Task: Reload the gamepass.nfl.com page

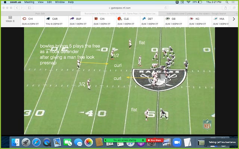Action: click(x=166, y=8)
